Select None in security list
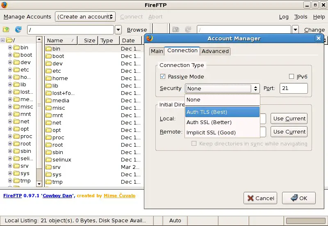328x226 pixels. (222, 100)
